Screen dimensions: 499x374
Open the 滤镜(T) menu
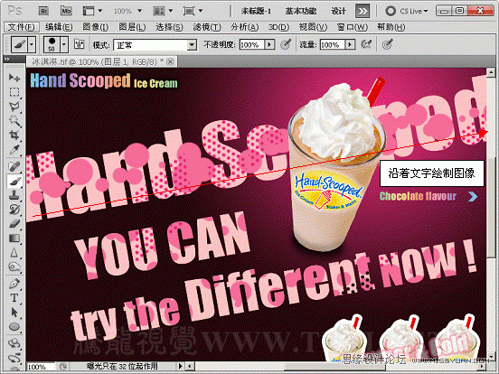(x=207, y=27)
